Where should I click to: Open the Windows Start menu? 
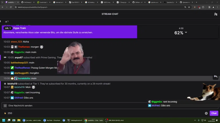coord(4,120)
